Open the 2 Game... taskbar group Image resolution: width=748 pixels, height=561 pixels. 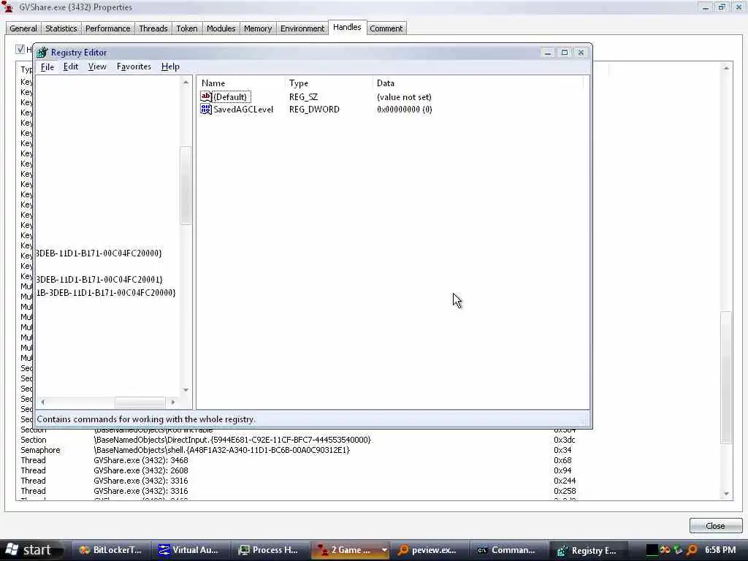pyautogui.click(x=345, y=550)
